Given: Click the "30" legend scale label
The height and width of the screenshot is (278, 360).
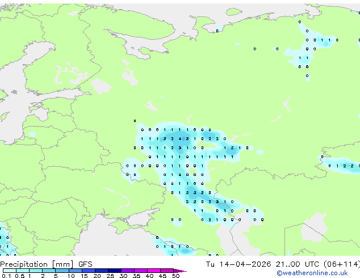Looking at the screenshot, I should (123, 276).
